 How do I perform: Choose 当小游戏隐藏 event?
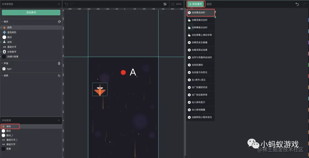pos(201,110)
